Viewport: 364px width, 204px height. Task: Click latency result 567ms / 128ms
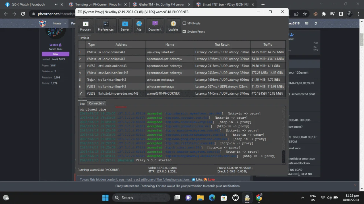(x=222, y=87)
